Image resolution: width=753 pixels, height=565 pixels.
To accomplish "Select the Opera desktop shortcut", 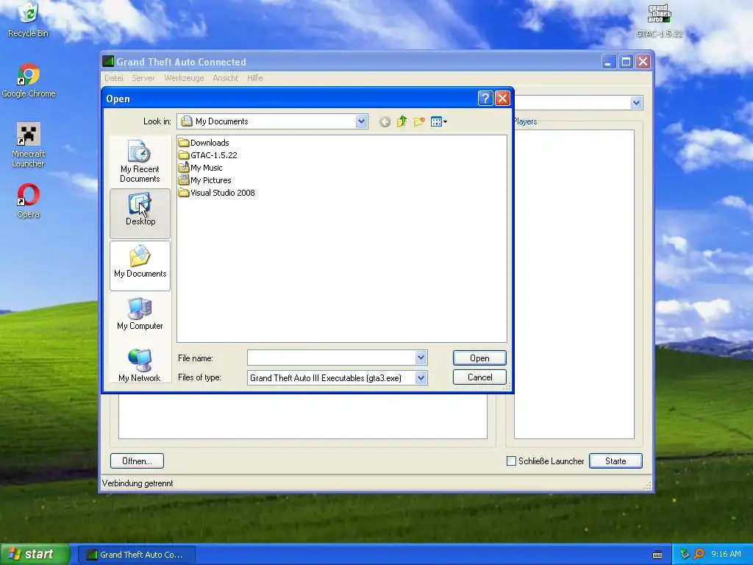I will [29, 201].
